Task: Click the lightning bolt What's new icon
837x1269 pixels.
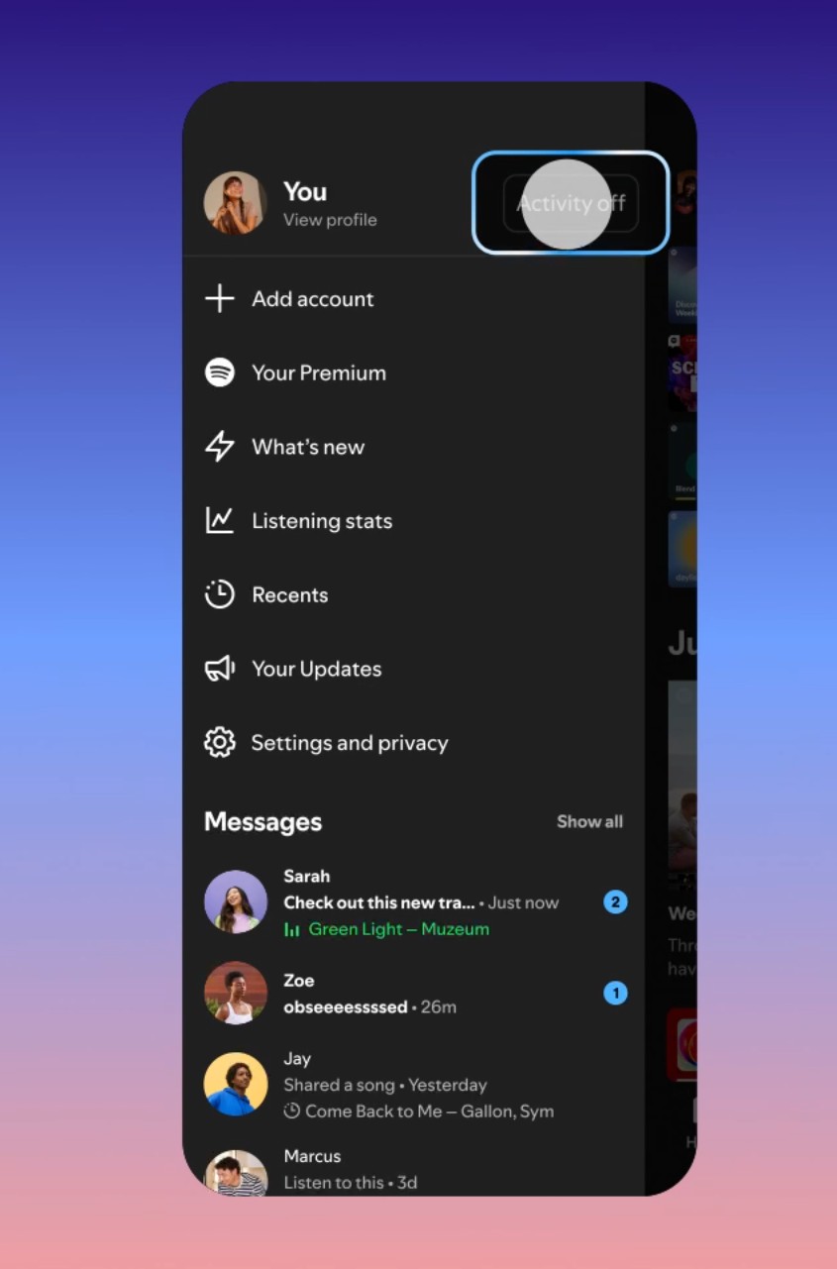Action: (219, 447)
